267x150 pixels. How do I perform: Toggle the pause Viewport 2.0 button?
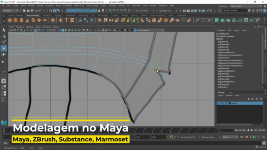click(212, 10)
